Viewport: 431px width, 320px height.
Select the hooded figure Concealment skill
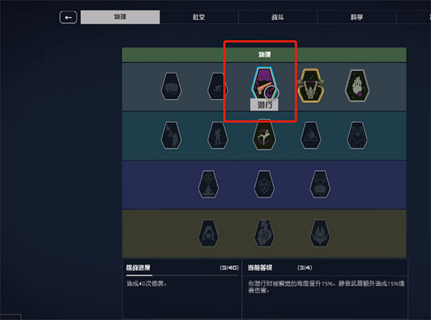click(x=208, y=233)
